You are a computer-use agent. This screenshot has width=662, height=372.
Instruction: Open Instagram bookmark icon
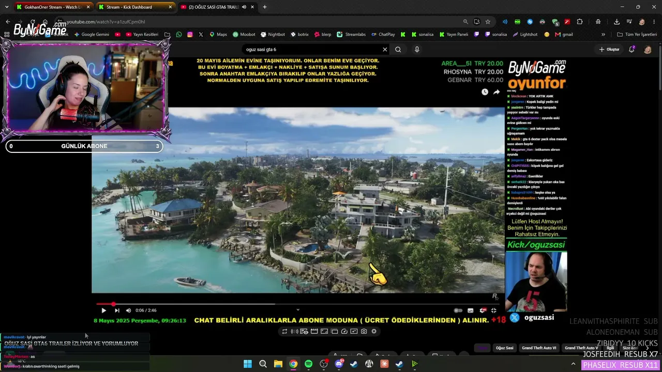coord(190,35)
